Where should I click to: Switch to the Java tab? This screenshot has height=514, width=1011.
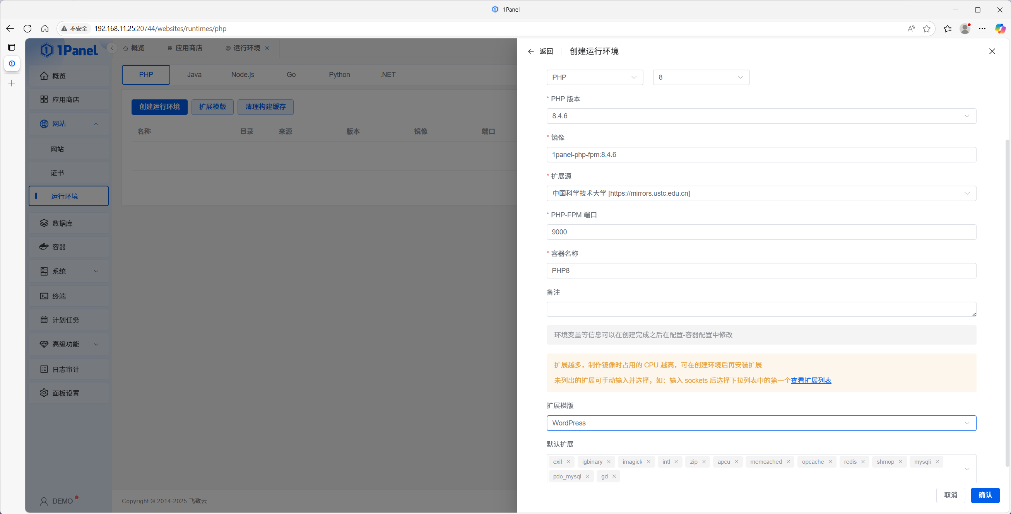pyautogui.click(x=194, y=74)
